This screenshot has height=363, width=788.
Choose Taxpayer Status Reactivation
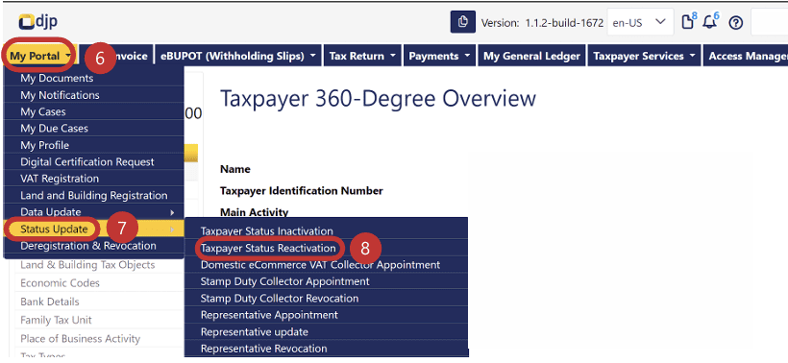click(x=326, y=248)
